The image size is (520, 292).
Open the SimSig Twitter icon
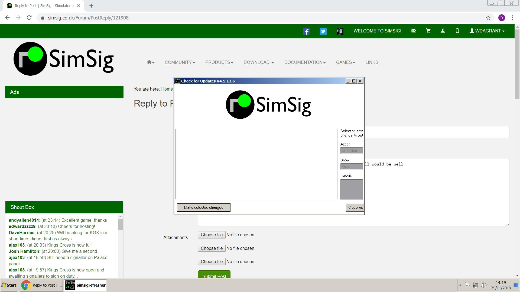click(323, 31)
